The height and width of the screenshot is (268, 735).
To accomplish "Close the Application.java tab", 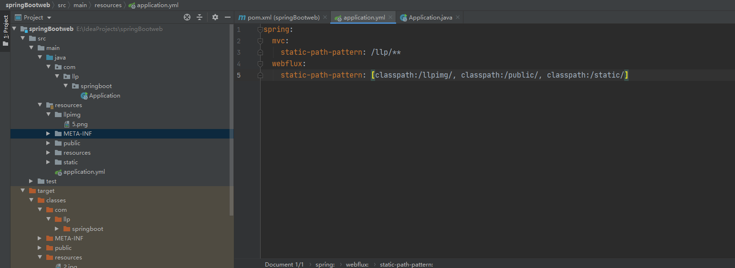I will [x=458, y=17].
